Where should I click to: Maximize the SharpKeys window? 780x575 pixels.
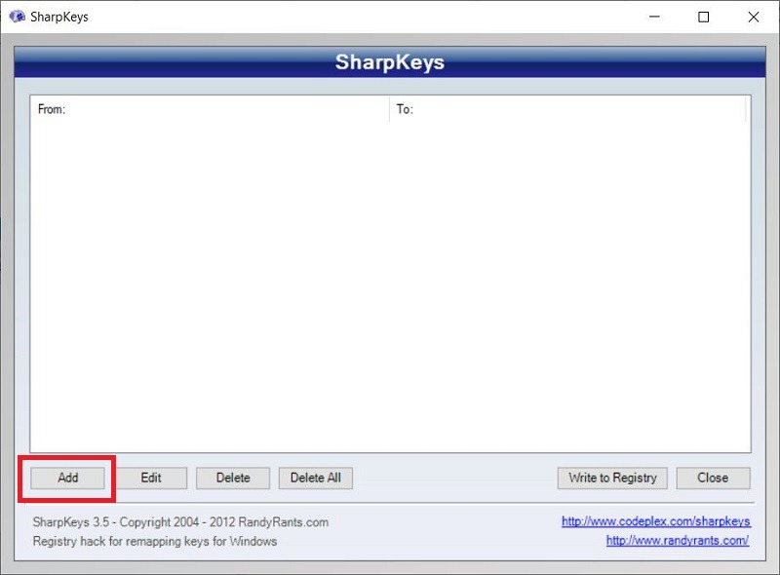tap(705, 17)
